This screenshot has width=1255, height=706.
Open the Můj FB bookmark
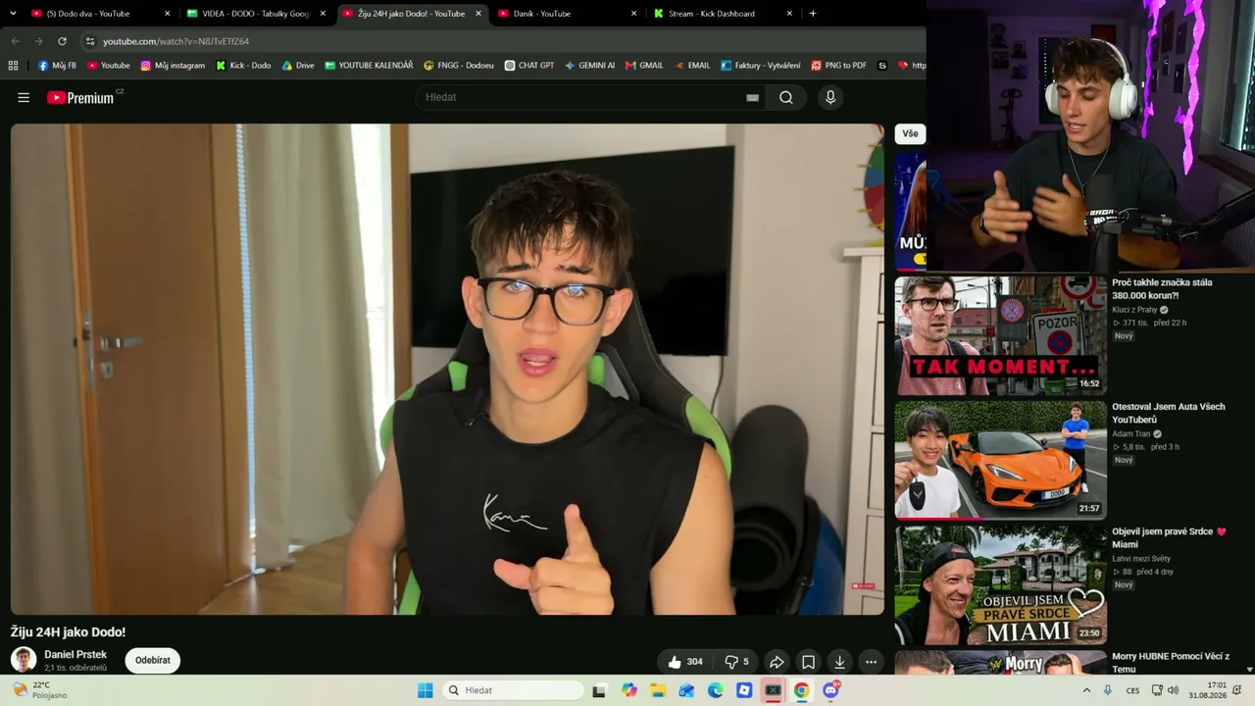57,66
